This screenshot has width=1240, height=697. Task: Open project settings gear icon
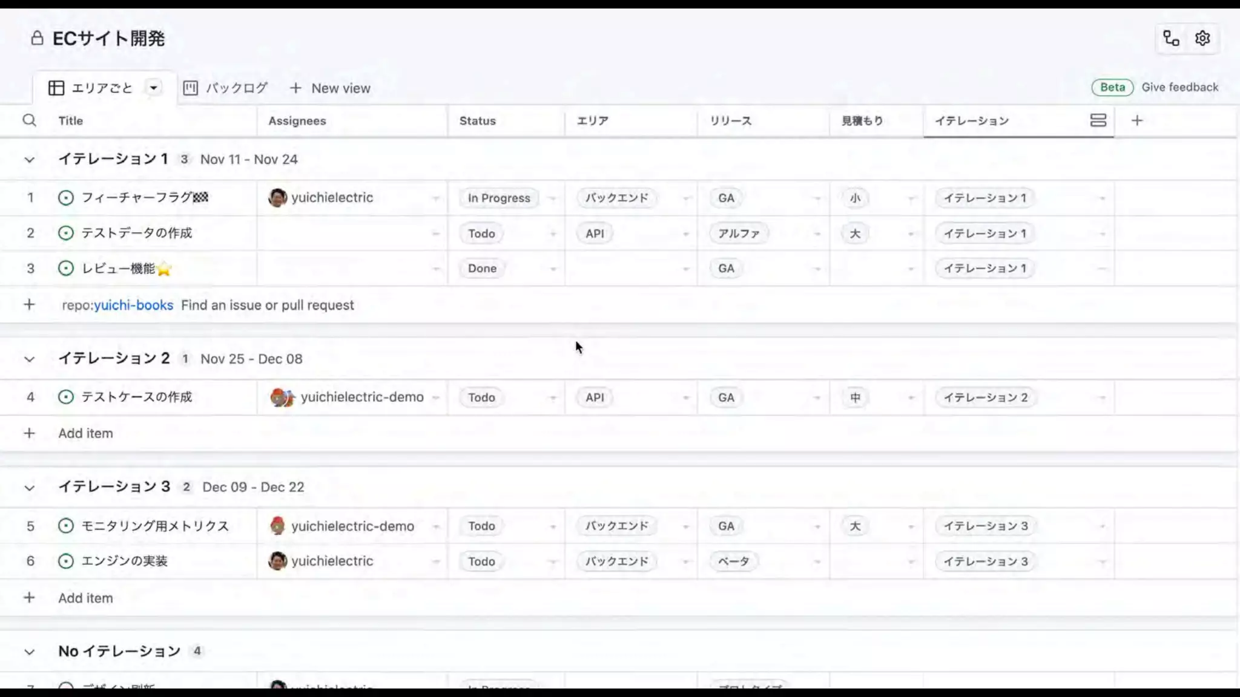click(x=1202, y=39)
